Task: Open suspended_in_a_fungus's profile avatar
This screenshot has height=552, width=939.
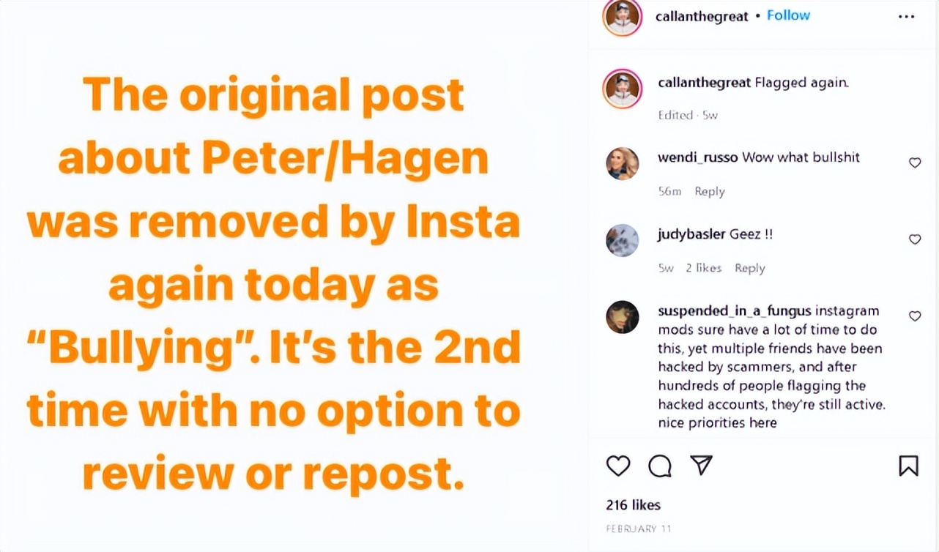Action: click(622, 317)
